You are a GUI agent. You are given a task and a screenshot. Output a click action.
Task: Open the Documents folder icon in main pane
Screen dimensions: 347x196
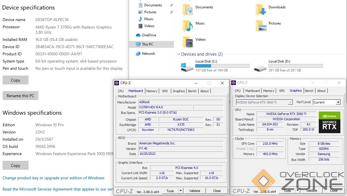pos(187,10)
